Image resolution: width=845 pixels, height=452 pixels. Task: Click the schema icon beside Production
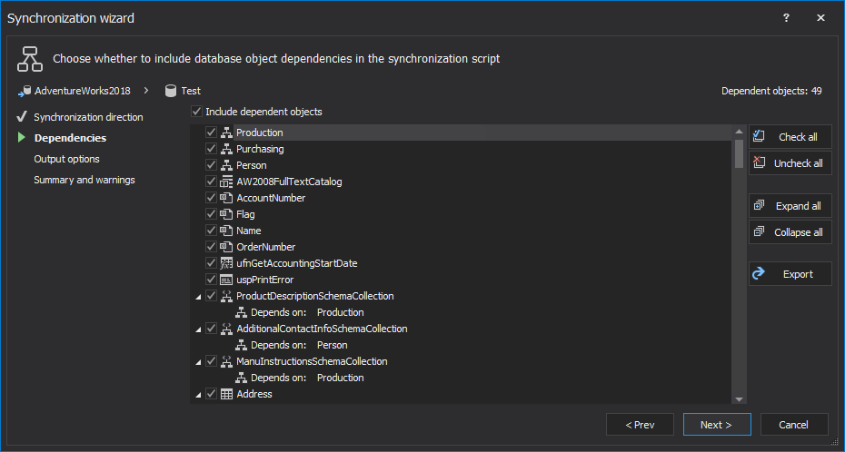click(227, 133)
